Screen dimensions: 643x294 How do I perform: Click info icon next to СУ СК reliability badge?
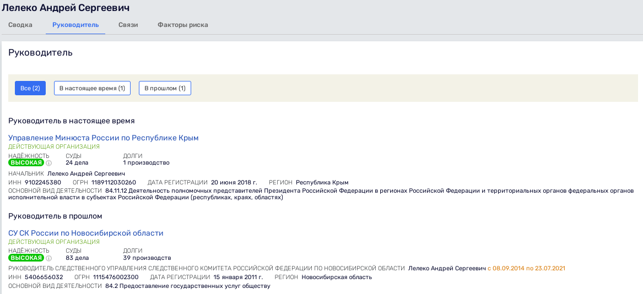[x=49, y=258]
